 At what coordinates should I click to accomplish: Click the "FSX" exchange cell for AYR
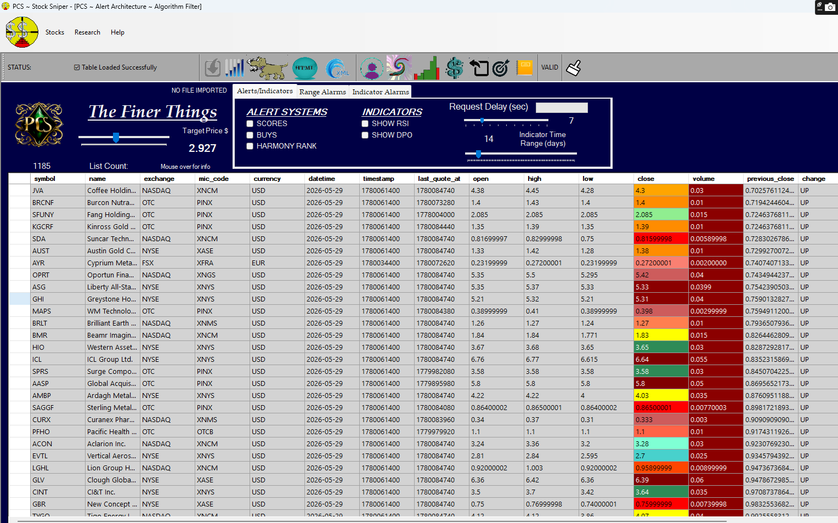pos(168,263)
